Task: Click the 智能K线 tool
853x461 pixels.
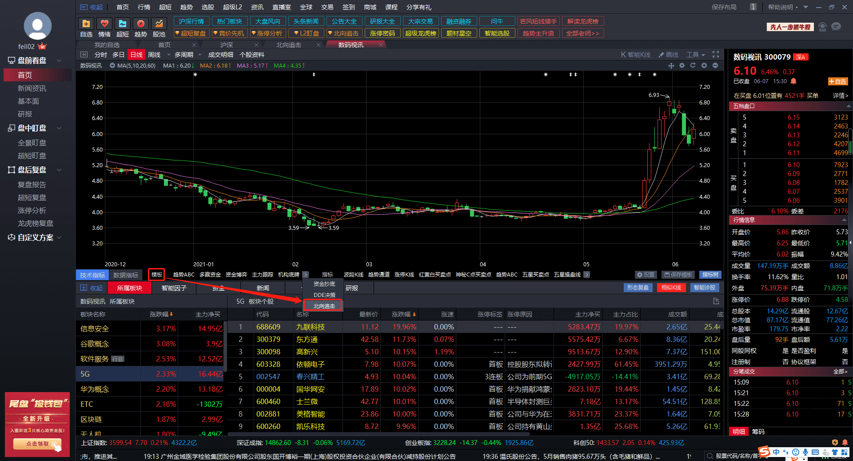Action: 635,54
